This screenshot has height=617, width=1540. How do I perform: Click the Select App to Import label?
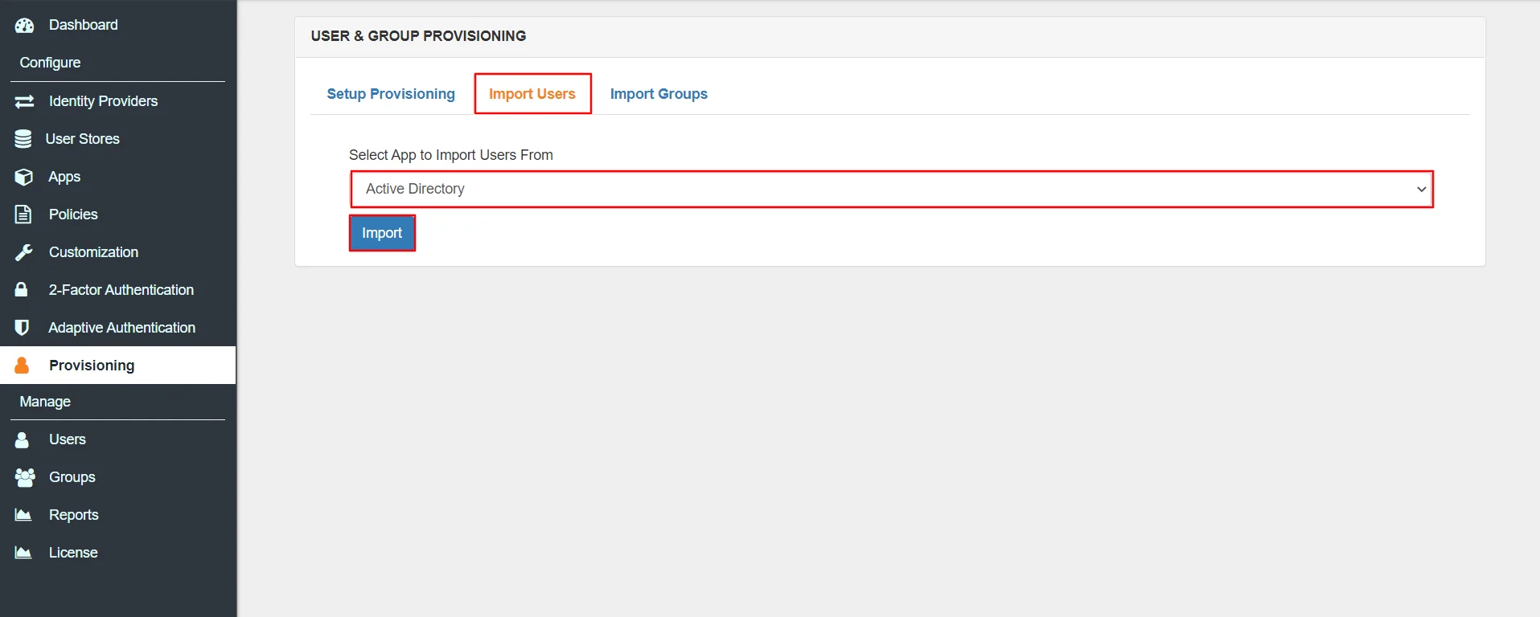451,155
